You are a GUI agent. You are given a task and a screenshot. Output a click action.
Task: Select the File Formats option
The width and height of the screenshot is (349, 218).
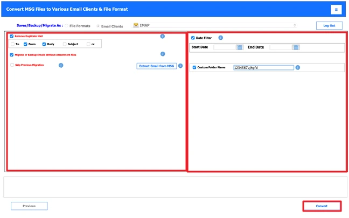click(67, 26)
